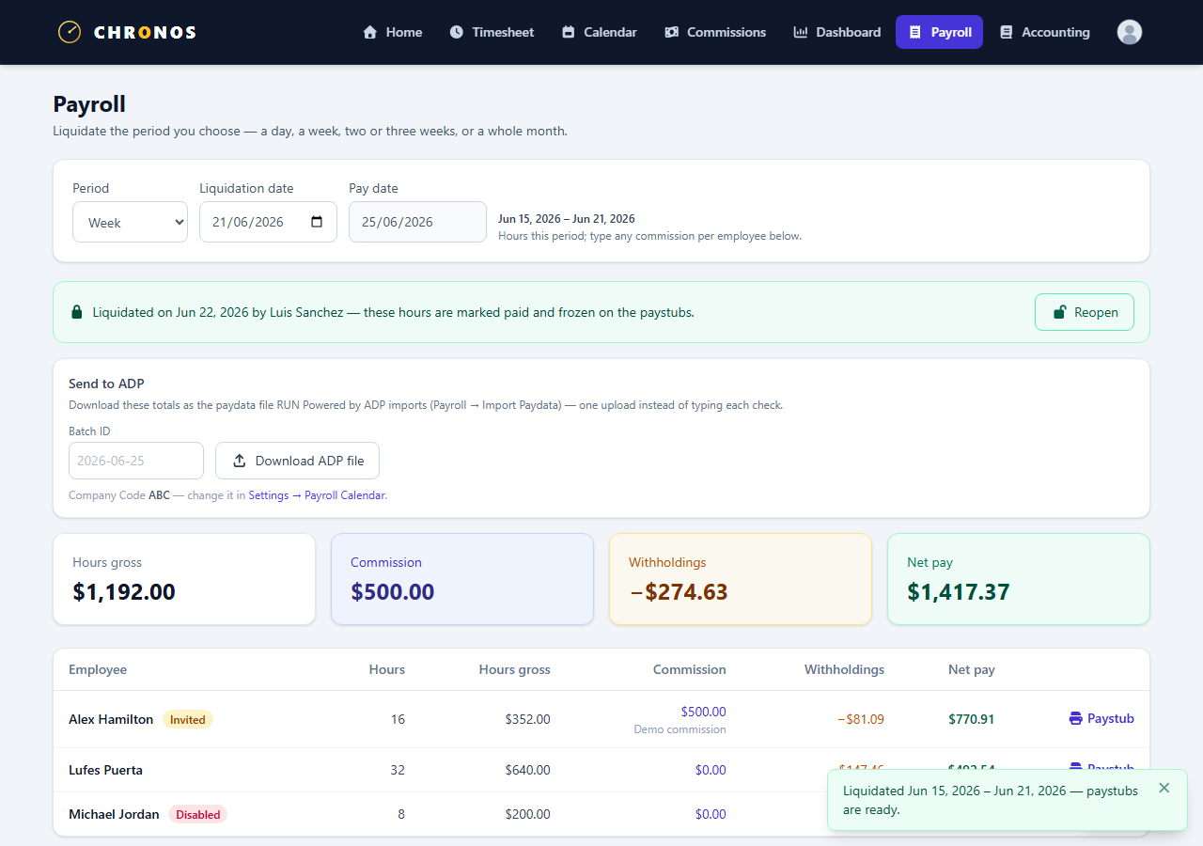Select the Michael Jordan employee name
Viewport: 1203px width, 846px height.
coord(114,814)
